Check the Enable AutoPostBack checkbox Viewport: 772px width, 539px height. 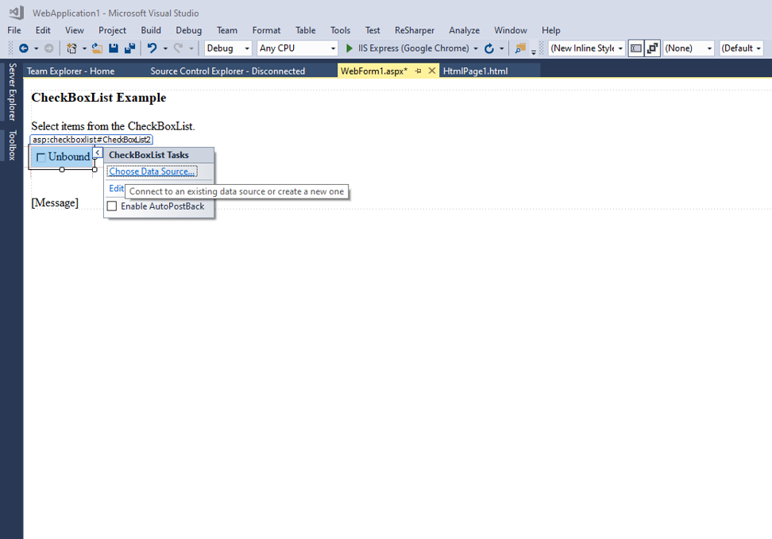tap(112, 206)
